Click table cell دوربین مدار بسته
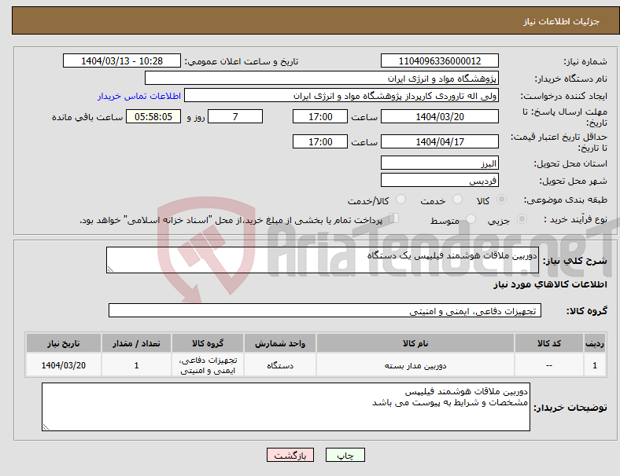This screenshot has height=476, width=620. [x=415, y=365]
